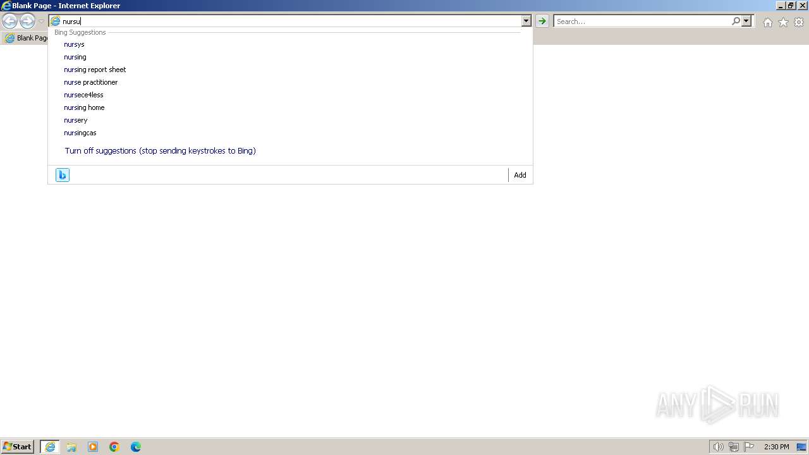Select the suggestion nursing home
The image size is (809, 455).
tap(84, 107)
